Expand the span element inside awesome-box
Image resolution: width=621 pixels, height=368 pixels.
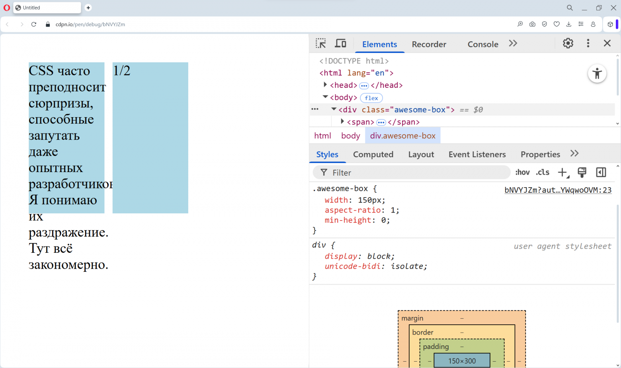pyautogui.click(x=342, y=122)
